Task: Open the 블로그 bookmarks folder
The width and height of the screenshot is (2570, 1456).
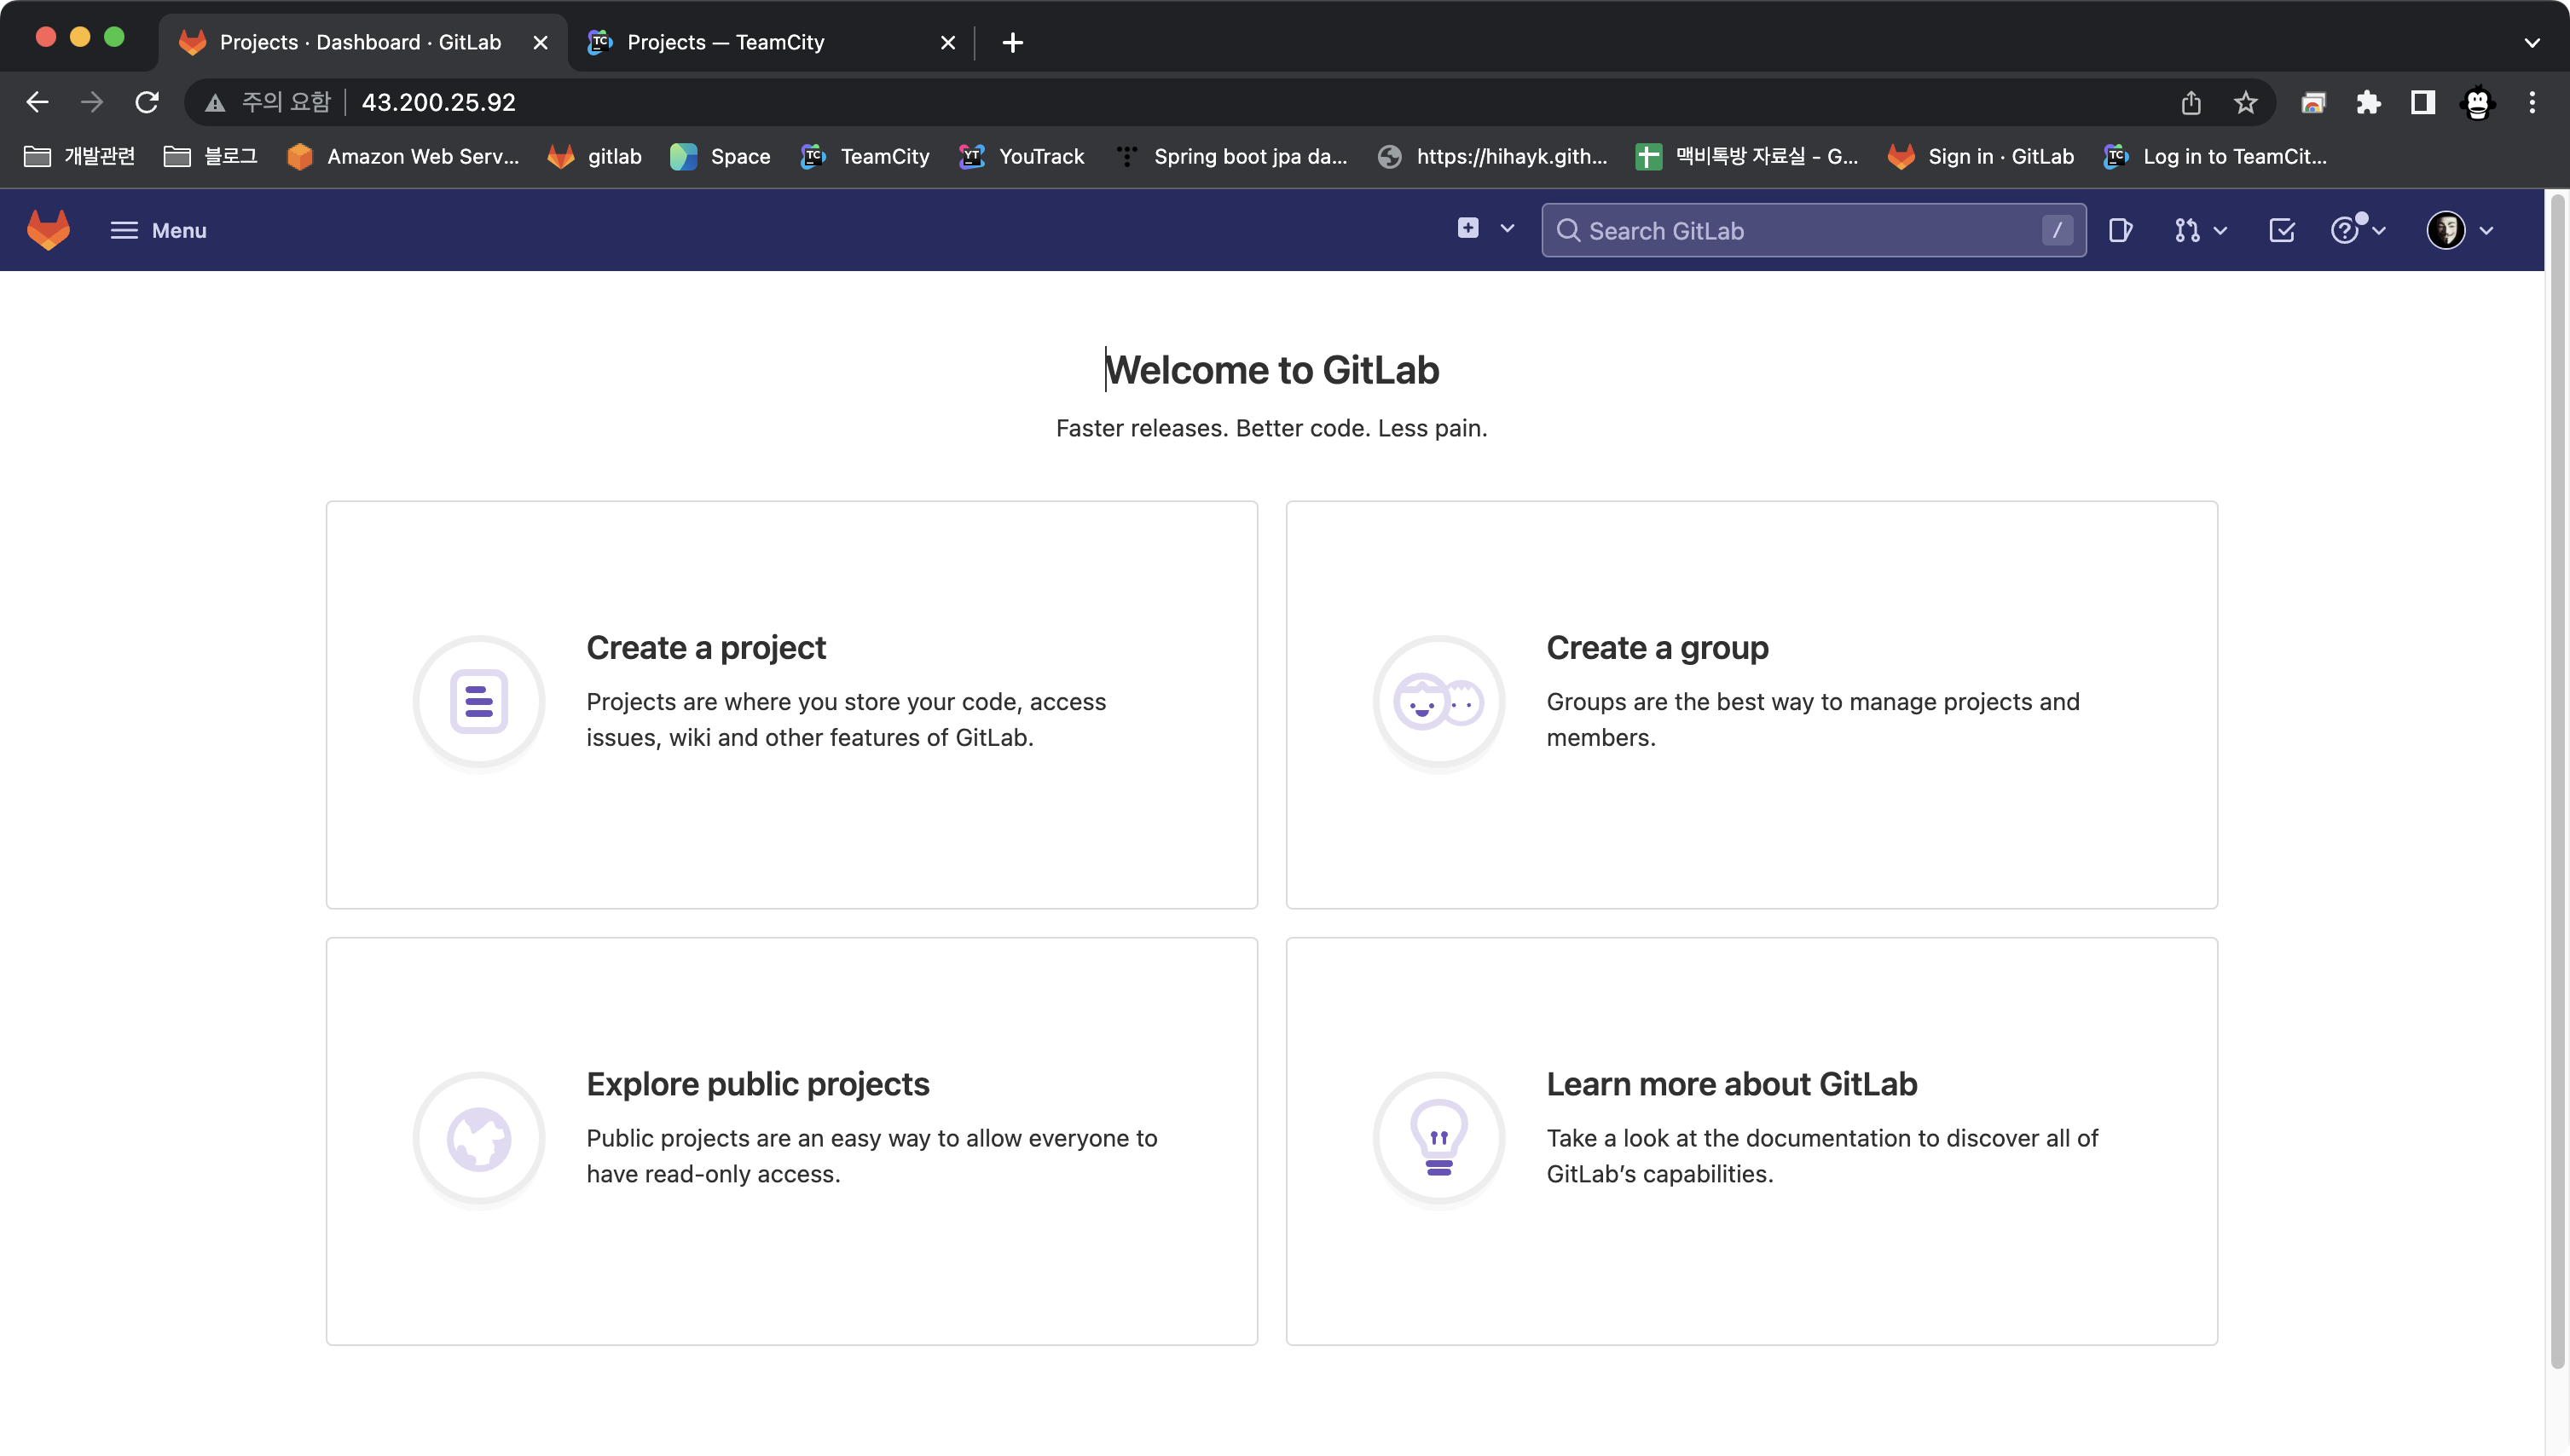Action: (210, 156)
